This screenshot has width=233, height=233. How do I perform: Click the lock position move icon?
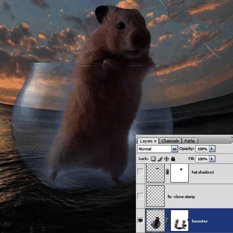[x=166, y=159]
